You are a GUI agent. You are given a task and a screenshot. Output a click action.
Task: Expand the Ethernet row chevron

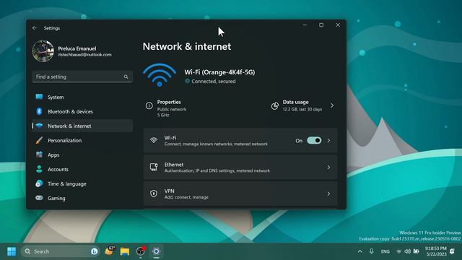pyautogui.click(x=328, y=167)
